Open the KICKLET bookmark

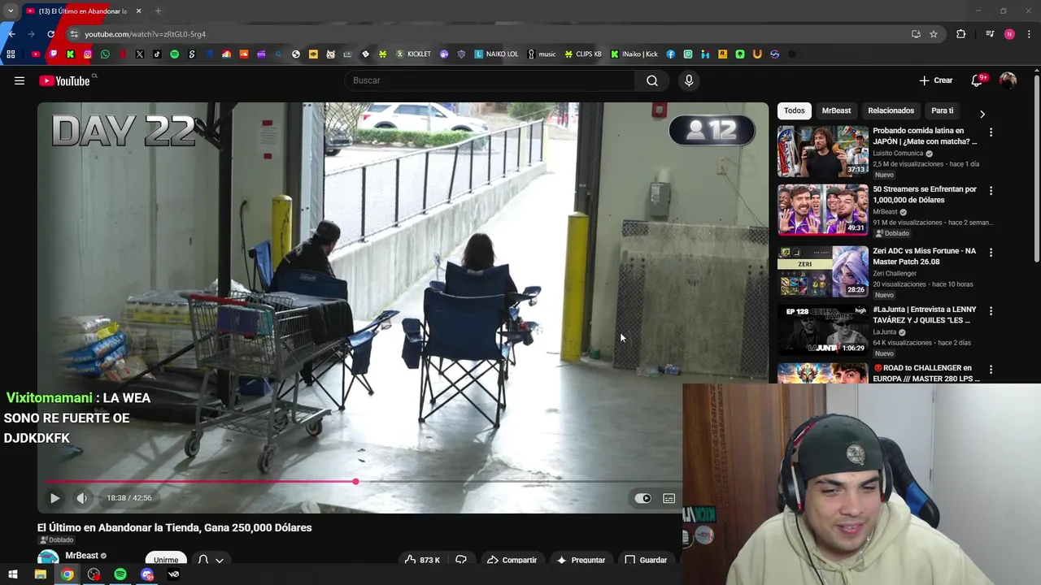(x=413, y=54)
